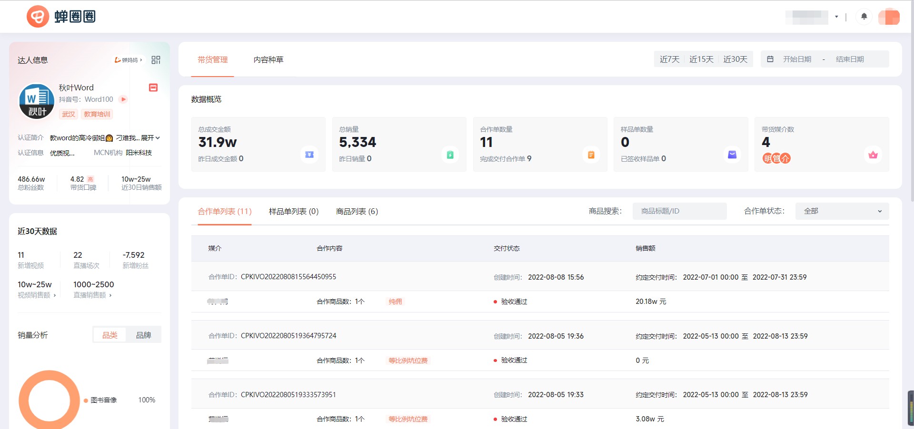Click 商品标题/ID search field

click(680, 211)
